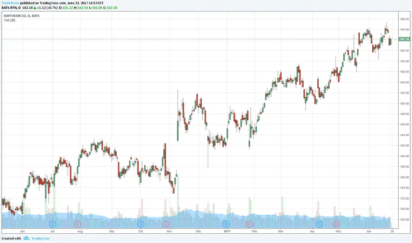Click the Sep label on time axis
The image size is (412, 243).
112,232
